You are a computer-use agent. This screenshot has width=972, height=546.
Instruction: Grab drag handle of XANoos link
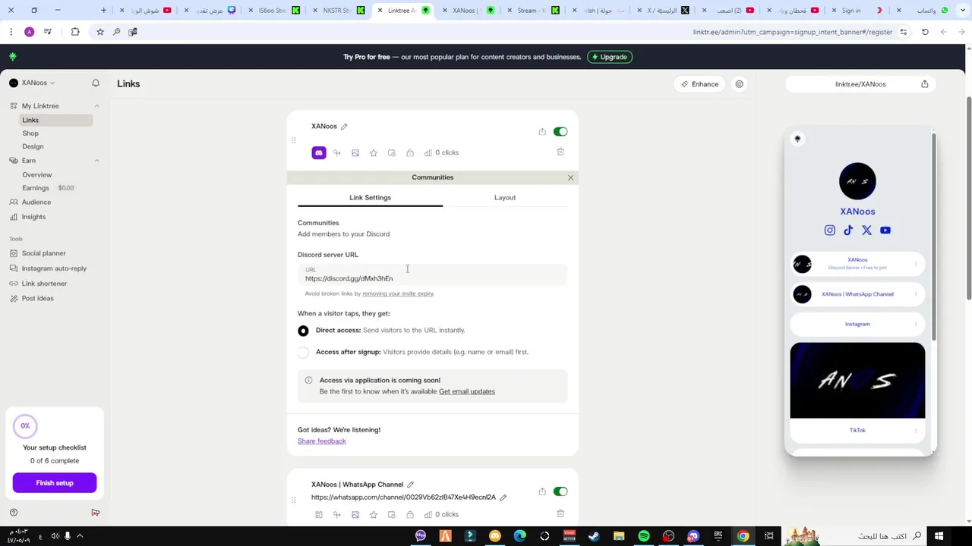click(293, 140)
